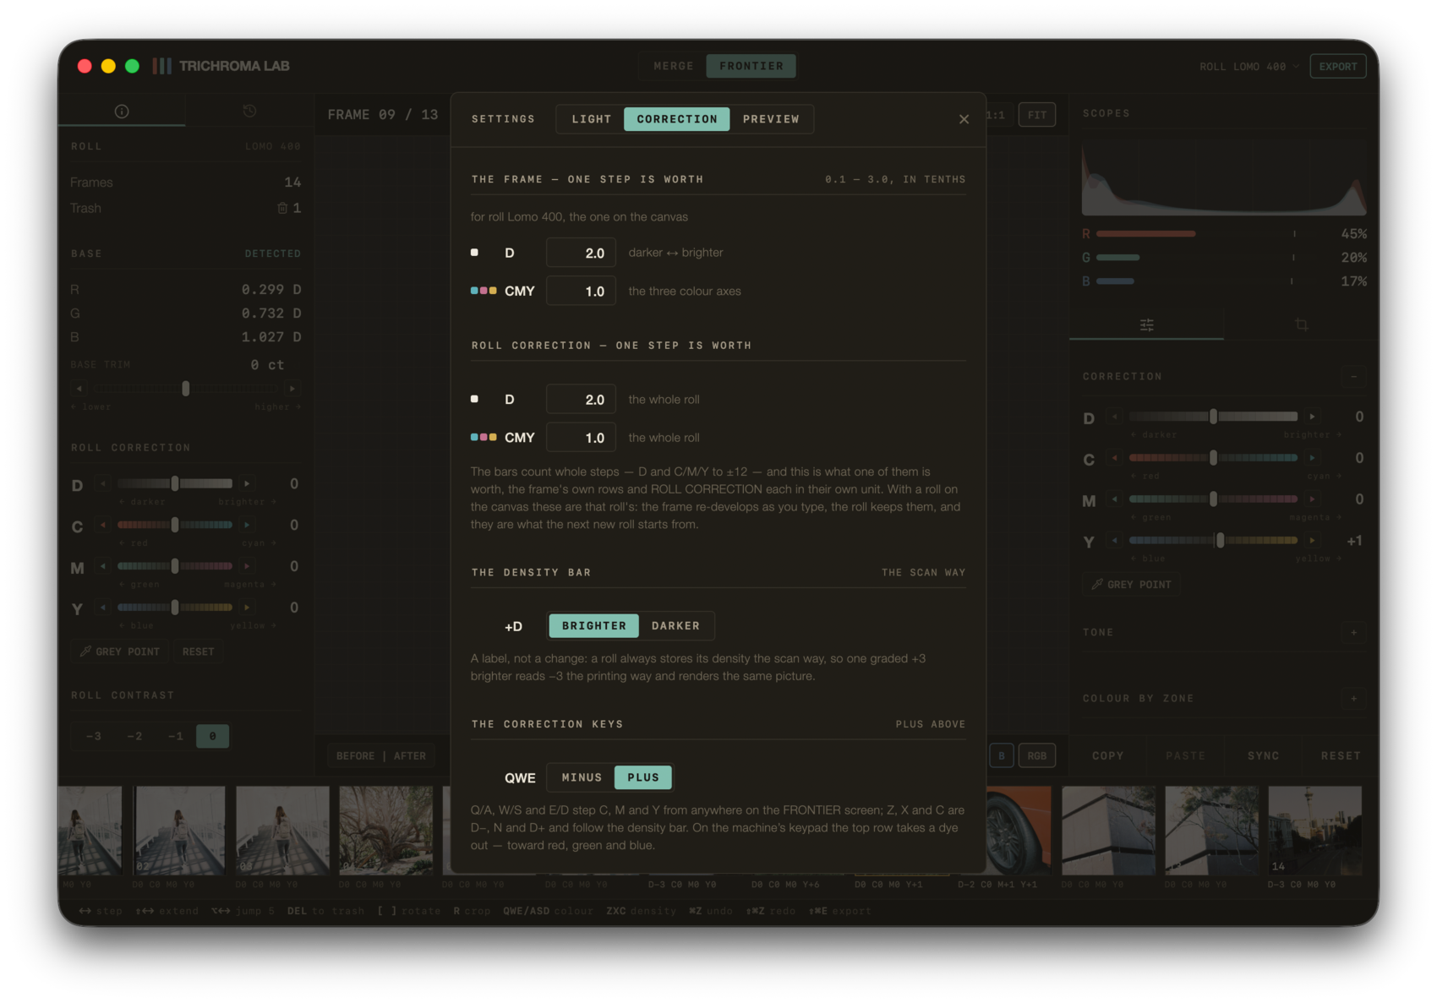Click the FIT zoom button
Image resolution: width=1437 pixels, height=1003 pixels.
1037,115
